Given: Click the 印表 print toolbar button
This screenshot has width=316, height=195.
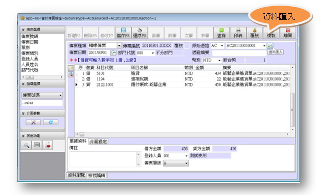Looking at the screenshot, I should [x=238, y=33].
